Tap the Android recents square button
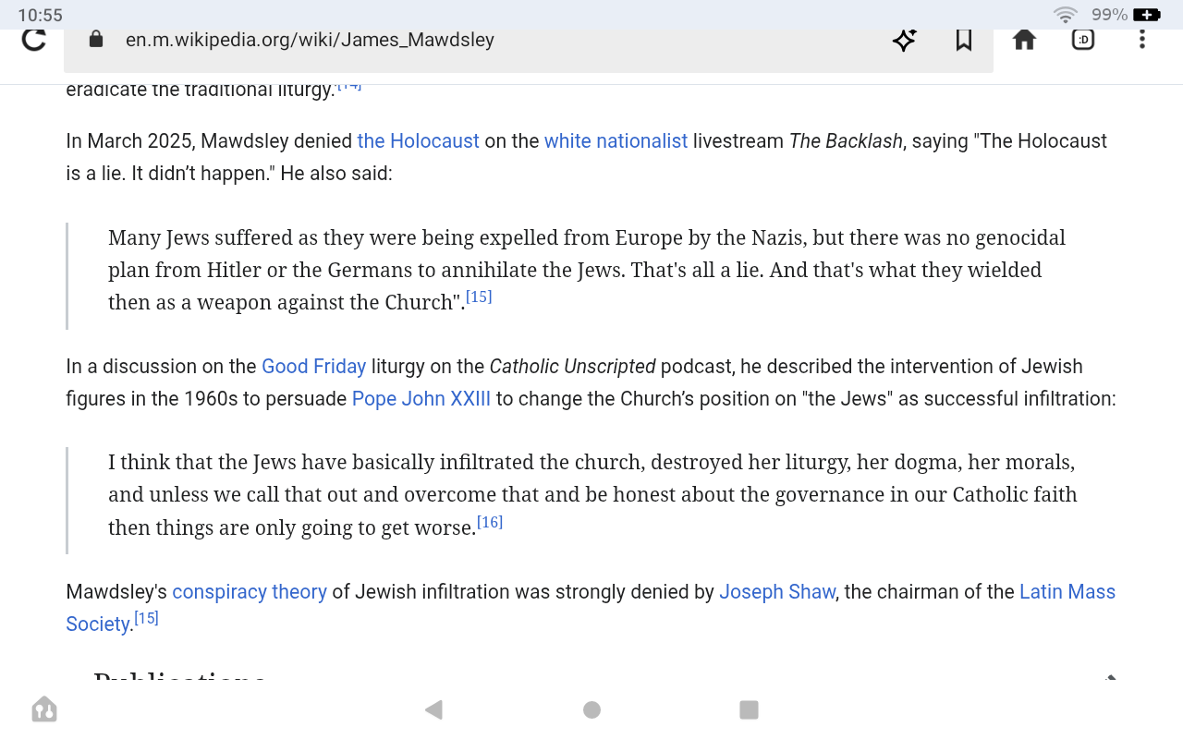This screenshot has width=1183, height=739. (750, 709)
